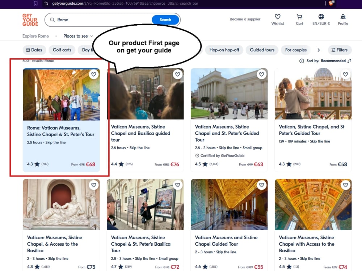Image resolution: width=362 pixels, height=271 pixels.
Task: Open Vatican Museums and Sistine Chapel Guided Tour title
Action: point(226,241)
